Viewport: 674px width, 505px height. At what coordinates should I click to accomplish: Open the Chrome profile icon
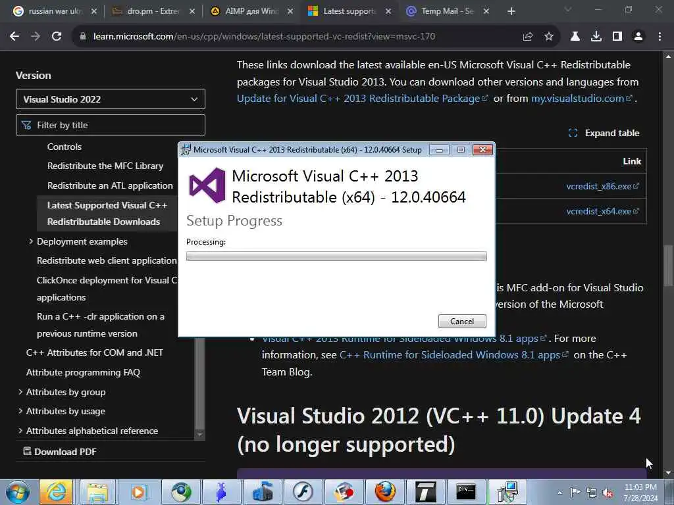638,37
